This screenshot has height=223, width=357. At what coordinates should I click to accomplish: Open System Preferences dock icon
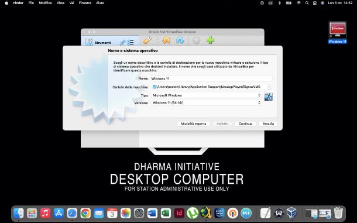pyautogui.click(x=139, y=213)
